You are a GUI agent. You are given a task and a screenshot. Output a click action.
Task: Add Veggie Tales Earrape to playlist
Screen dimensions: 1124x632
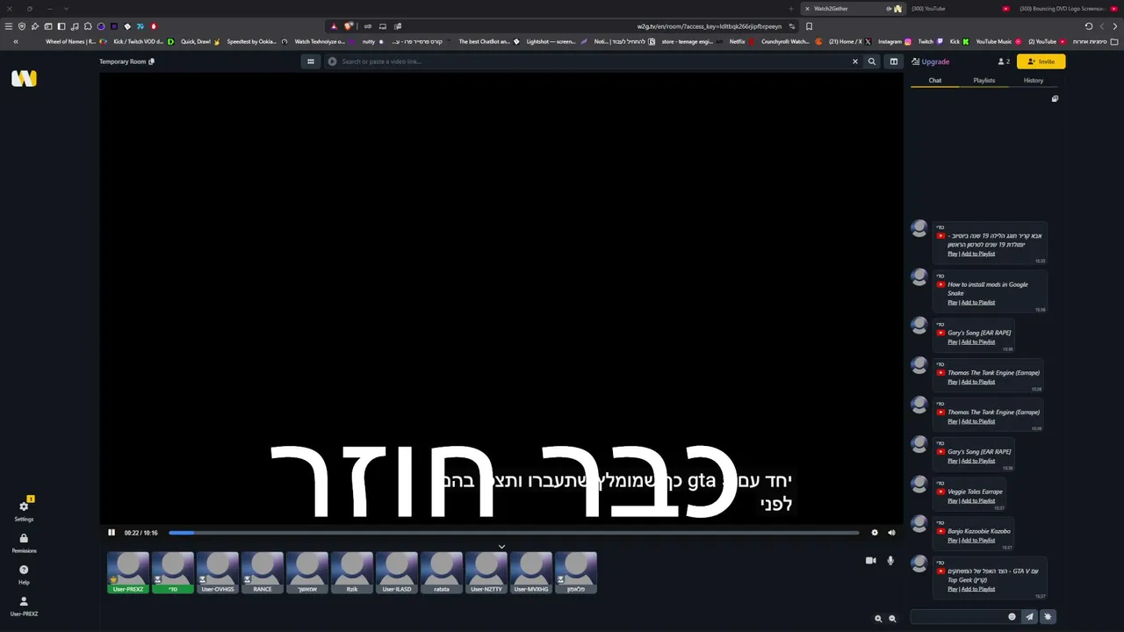(x=978, y=500)
